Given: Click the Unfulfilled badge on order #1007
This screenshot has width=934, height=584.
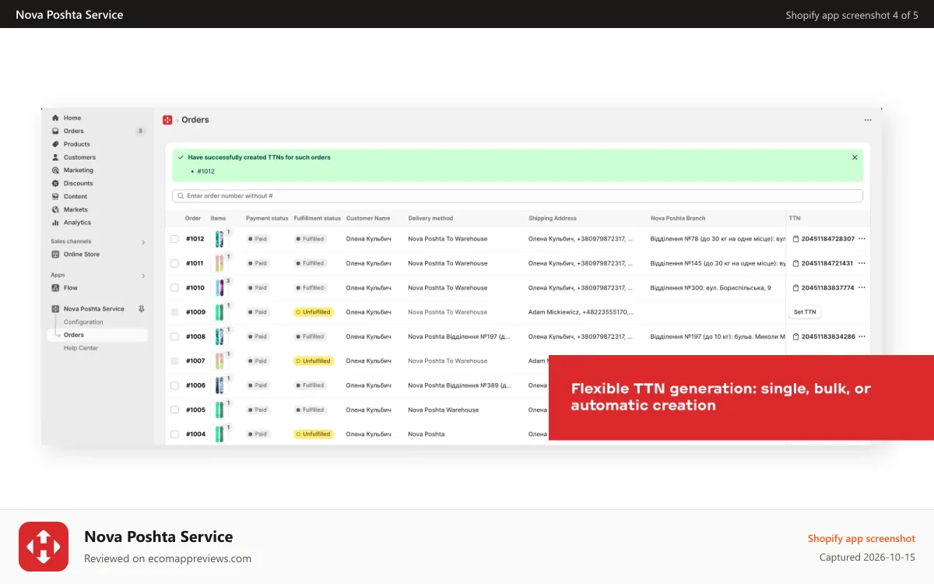Looking at the screenshot, I should [314, 361].
